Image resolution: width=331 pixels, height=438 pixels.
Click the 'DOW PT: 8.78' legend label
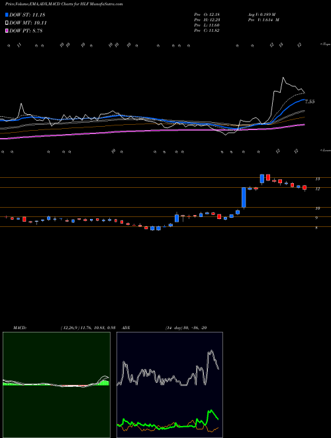[26, 31]
